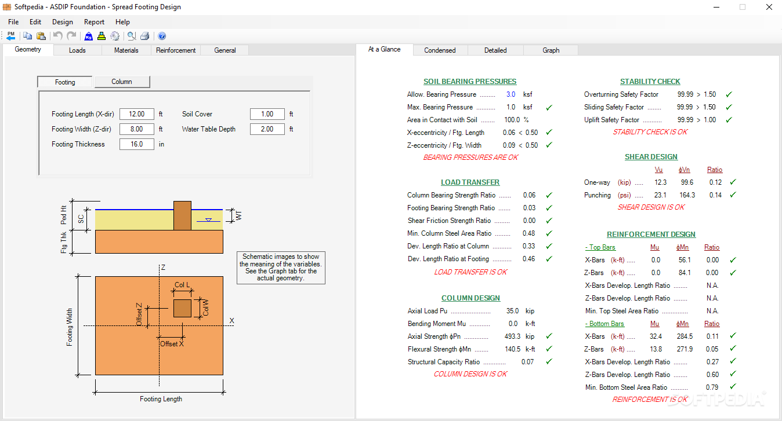Click the Footing Width input field
The height and width of the screenshot is (421, 782).
(137, 129)
